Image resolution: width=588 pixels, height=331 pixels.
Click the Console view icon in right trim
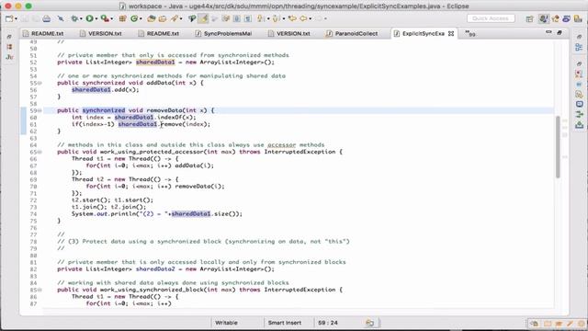[x=579, y=104]
